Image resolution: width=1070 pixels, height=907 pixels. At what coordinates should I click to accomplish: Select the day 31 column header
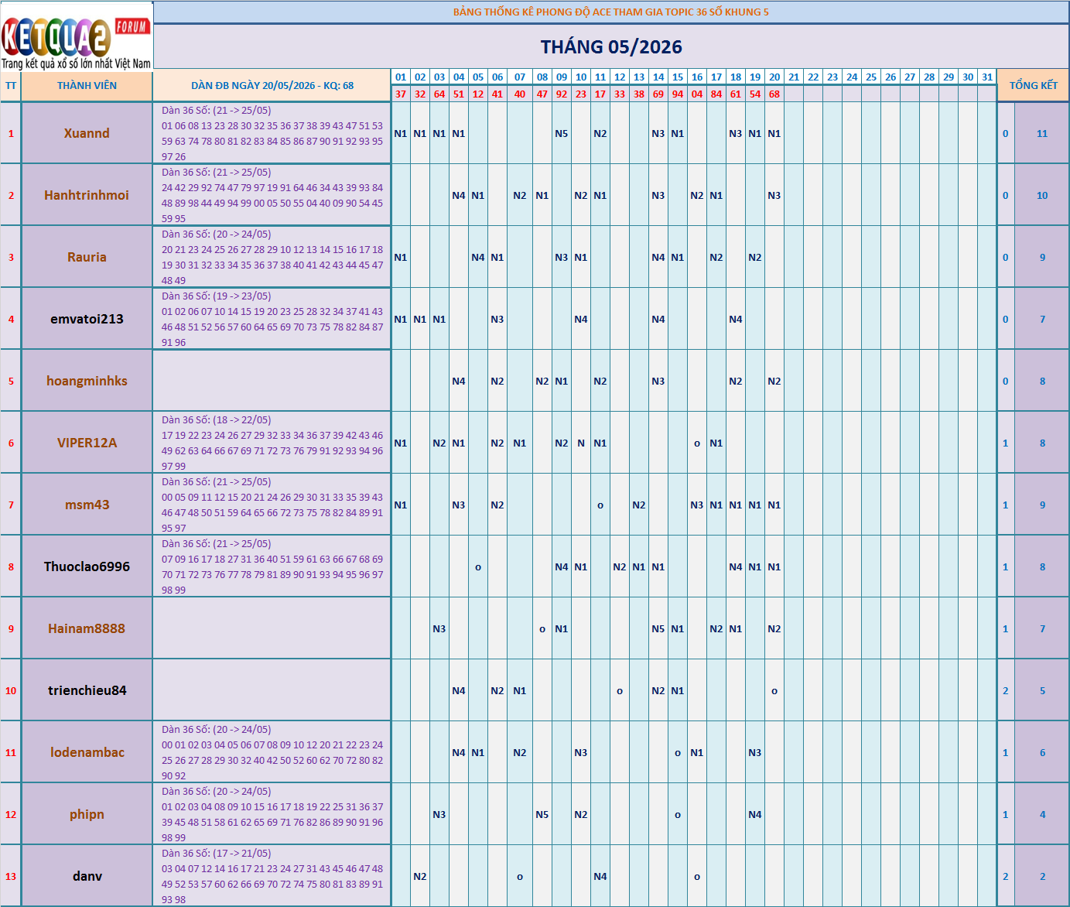(987, 77)
